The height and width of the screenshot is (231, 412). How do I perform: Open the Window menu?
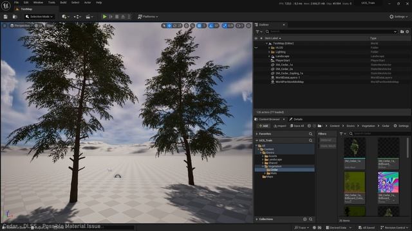38,3
